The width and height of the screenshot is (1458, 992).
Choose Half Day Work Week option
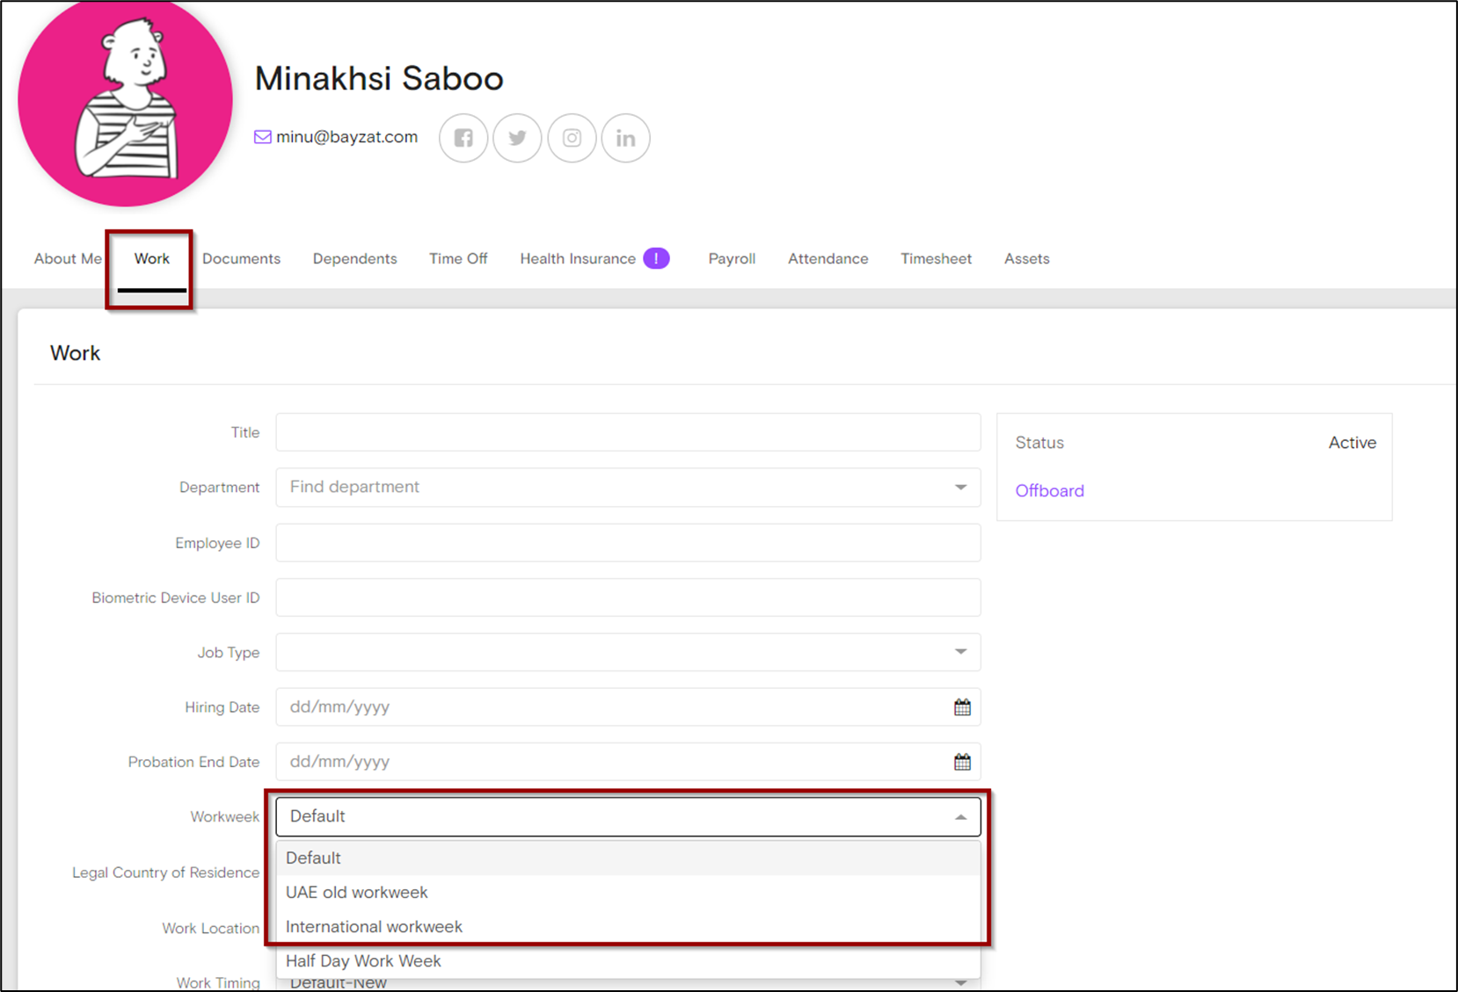[628, 960]
